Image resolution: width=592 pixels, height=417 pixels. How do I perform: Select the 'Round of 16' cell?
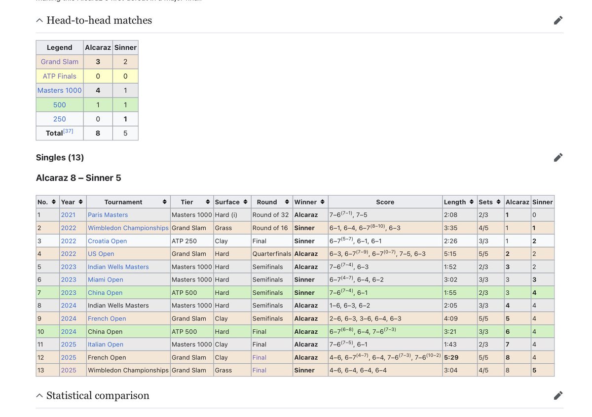pyautogui.click(x=271, y=228)
